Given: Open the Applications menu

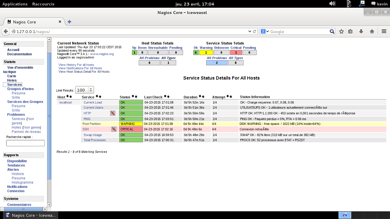Looking at the screenshot, I should [15, 4].
